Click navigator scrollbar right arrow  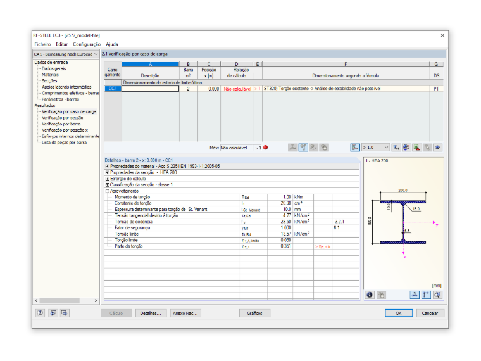pos(96,301)
